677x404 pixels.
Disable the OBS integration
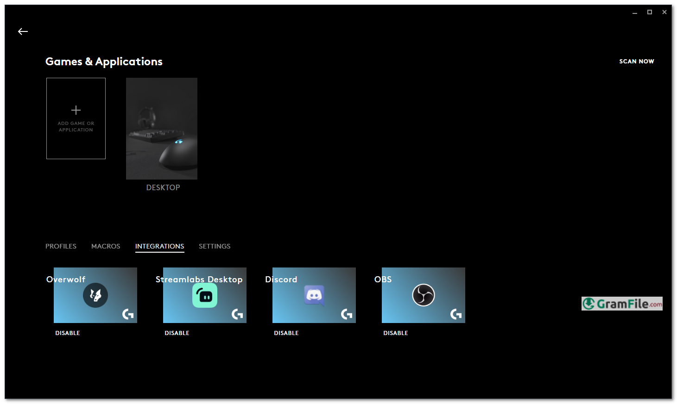click(396, 333)
